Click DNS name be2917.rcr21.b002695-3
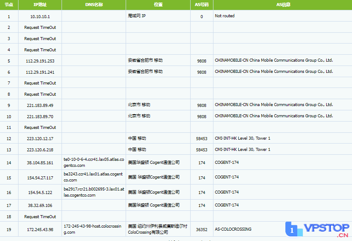Viewport: 352px width, 241px height. [x=94, y=192]
